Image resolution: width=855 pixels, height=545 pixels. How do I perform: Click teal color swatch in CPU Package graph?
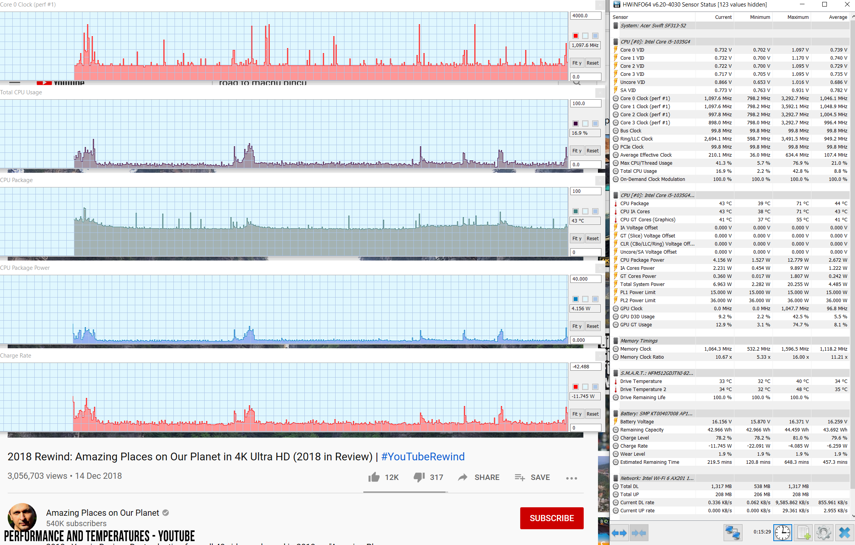(576, 211)
